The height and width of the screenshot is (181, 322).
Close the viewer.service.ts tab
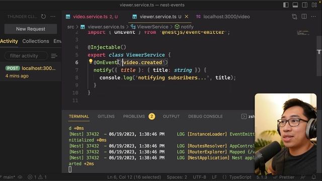click(187, 17)
